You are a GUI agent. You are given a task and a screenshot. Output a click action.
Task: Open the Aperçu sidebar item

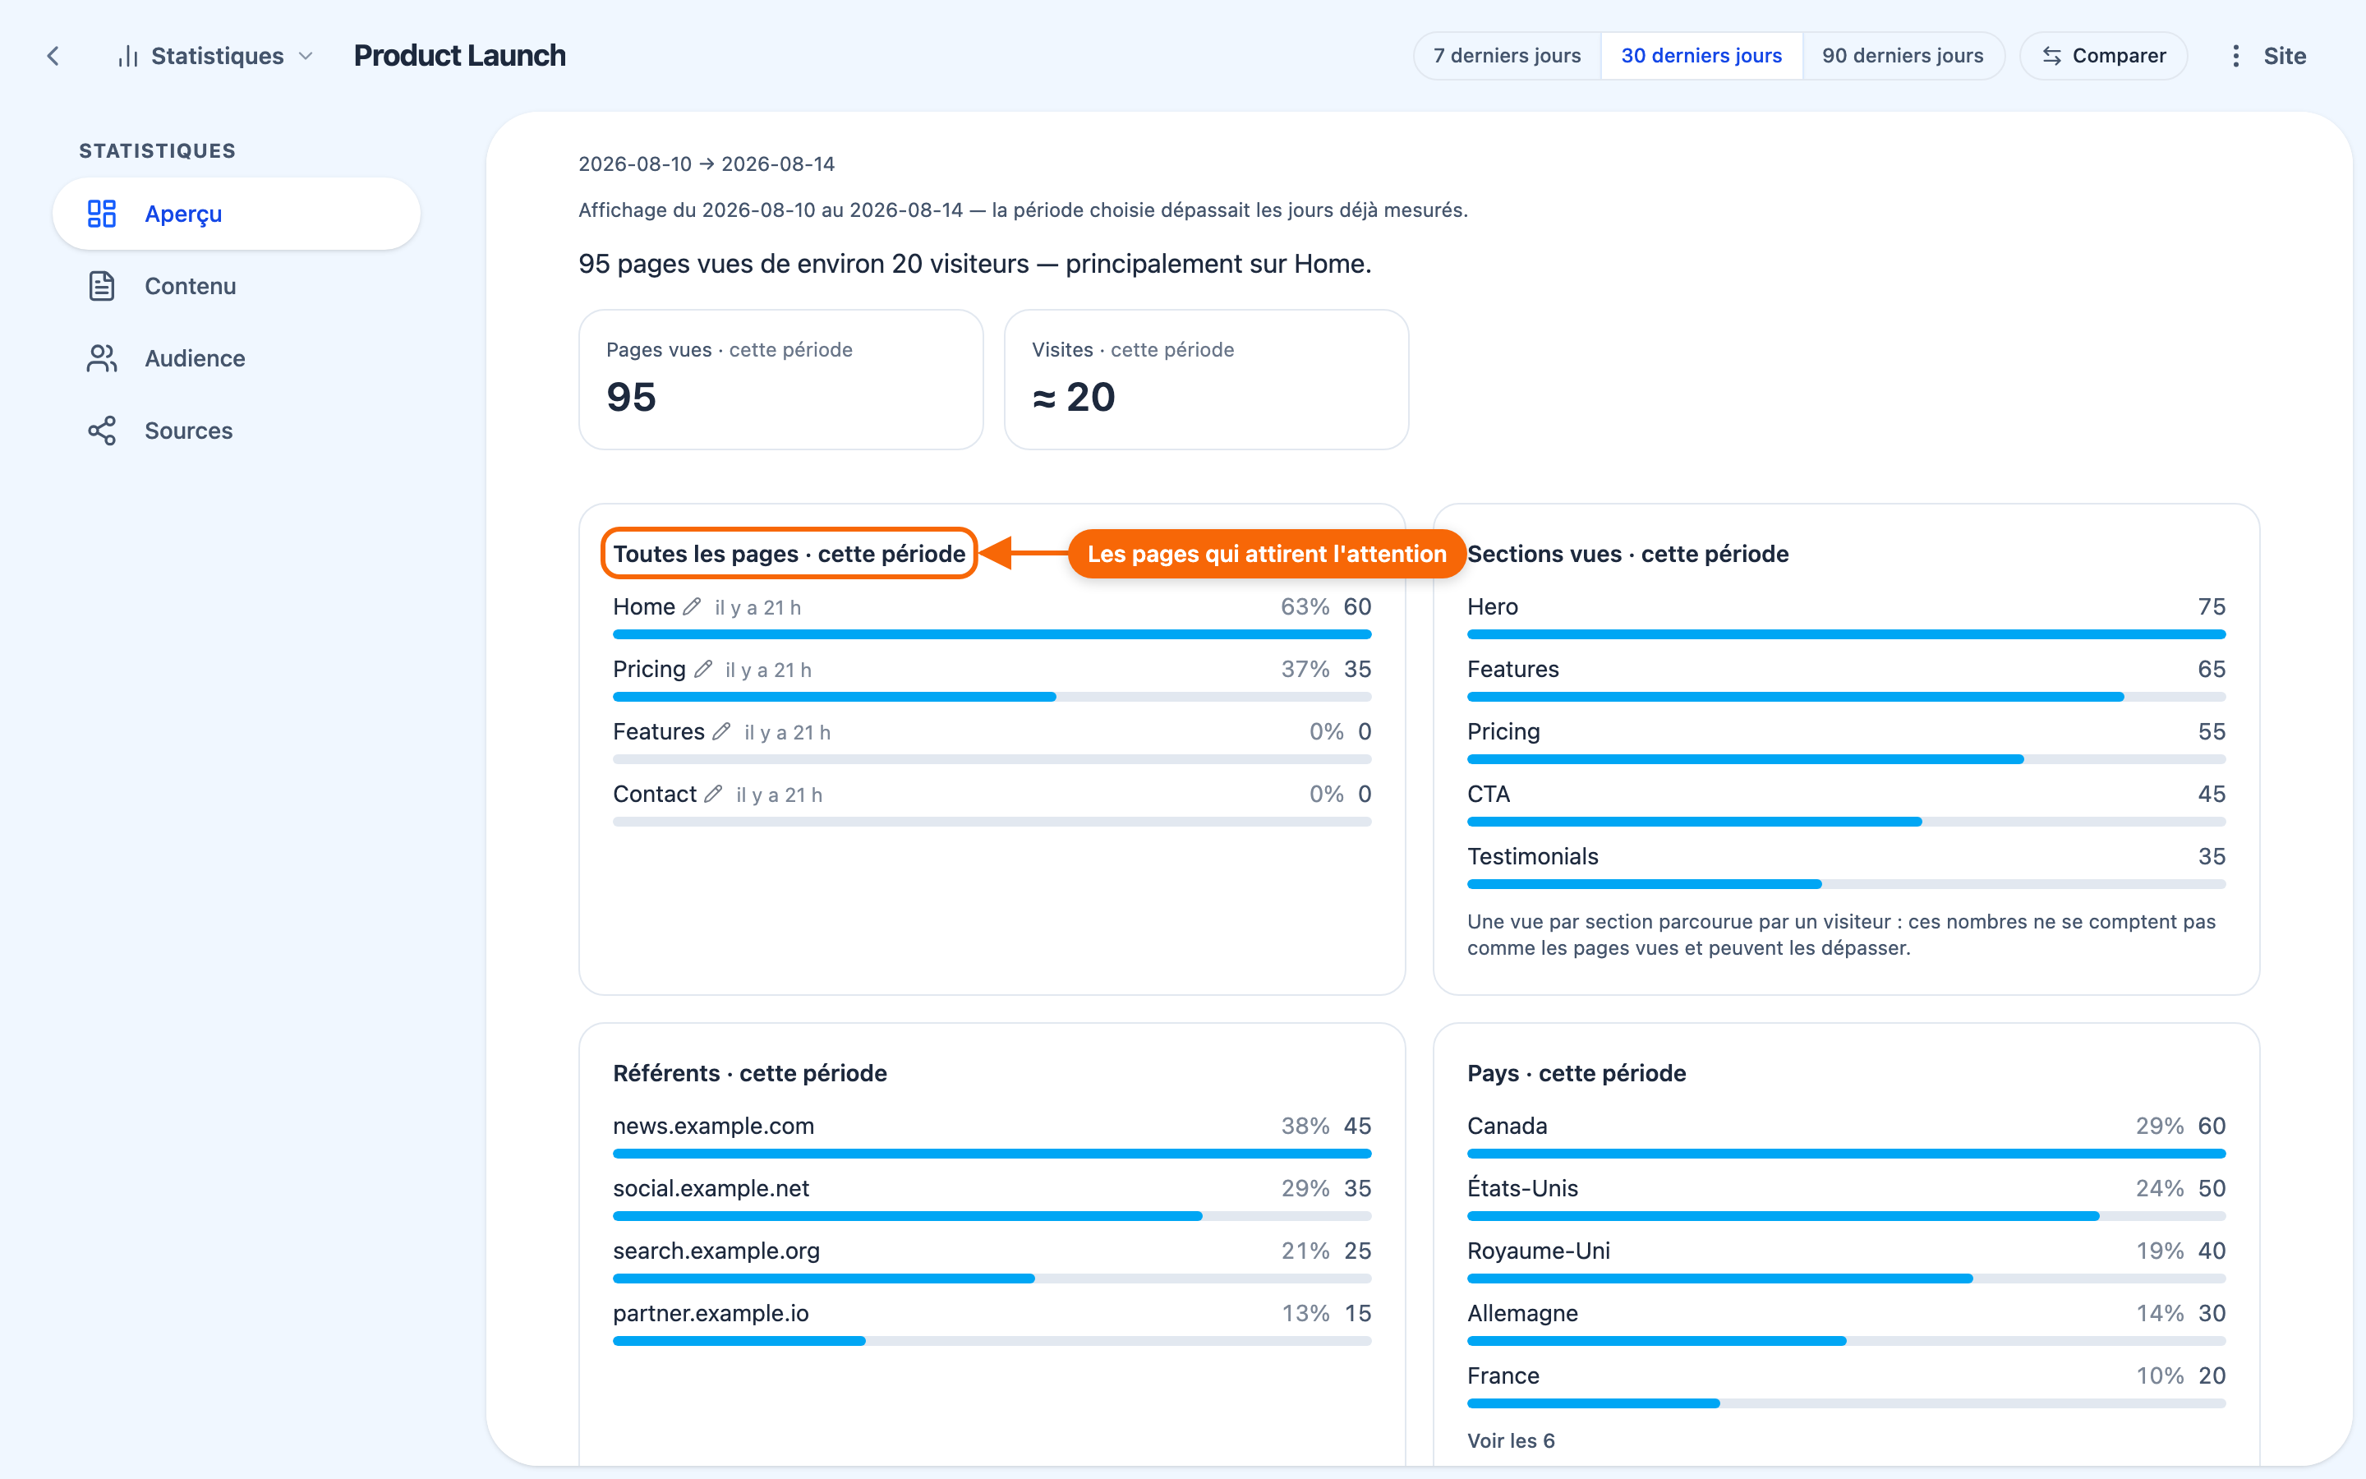click(237, 214)
